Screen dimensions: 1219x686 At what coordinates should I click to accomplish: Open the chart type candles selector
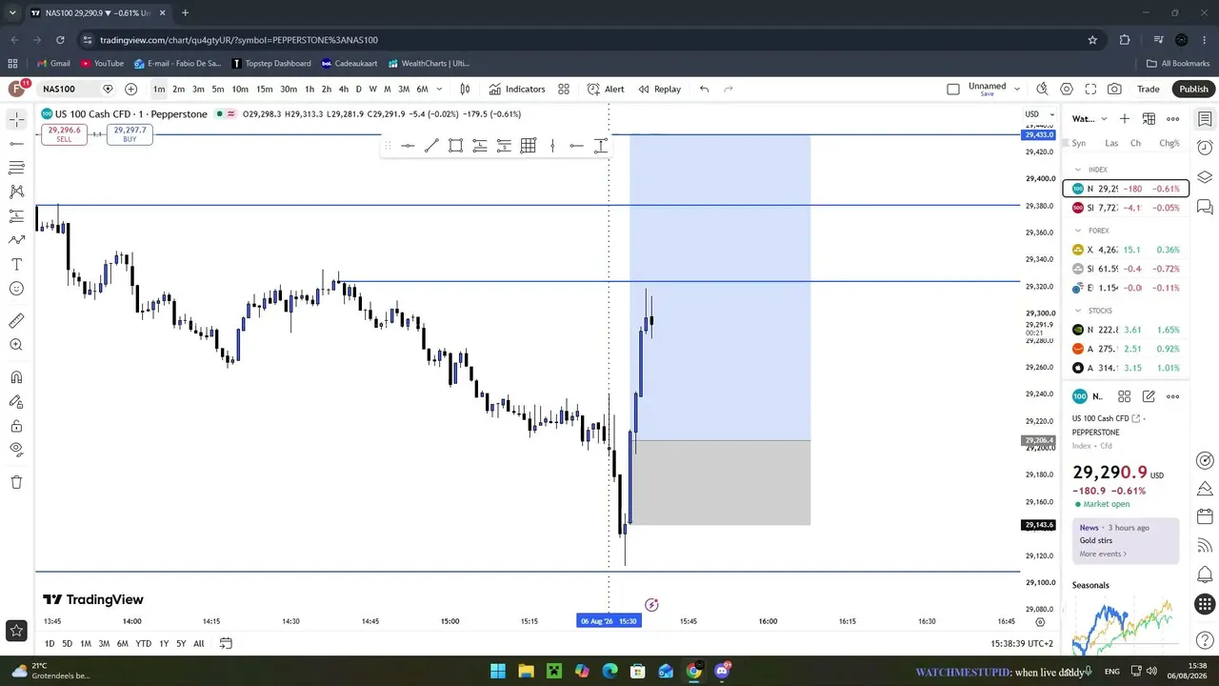point(465,89)
